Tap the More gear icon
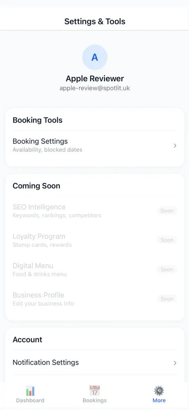The image size is (189, 410). (159, 391)
